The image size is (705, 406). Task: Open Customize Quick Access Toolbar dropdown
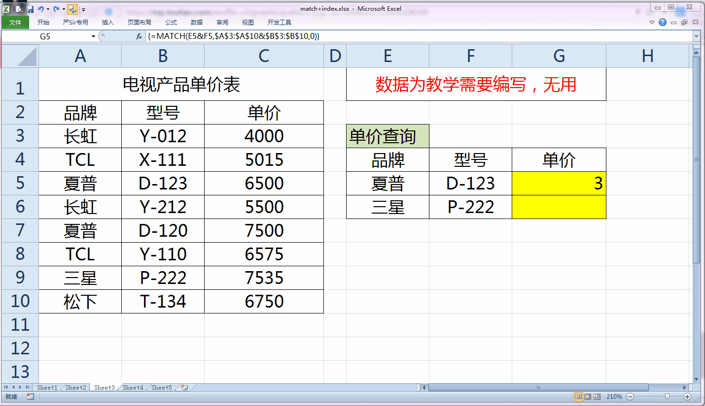pos(83,9)
